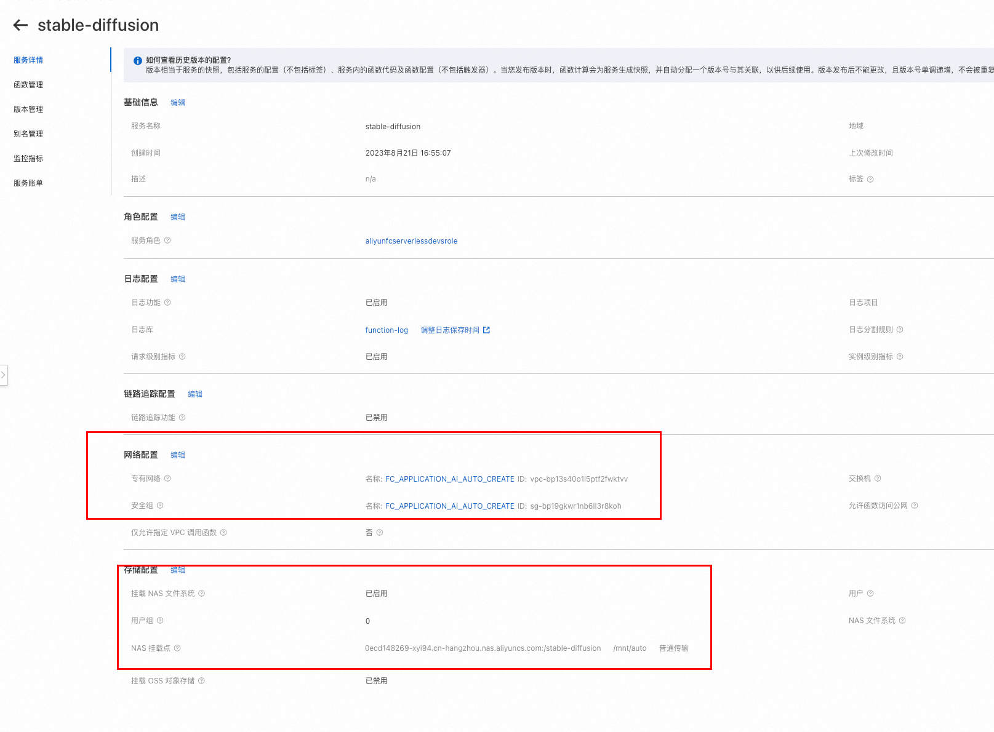Show help tooltip for 挂载 OSS 对象存储
Image resolution: width=994 pixels, height=732 pixels.
[x=201, y=681]
